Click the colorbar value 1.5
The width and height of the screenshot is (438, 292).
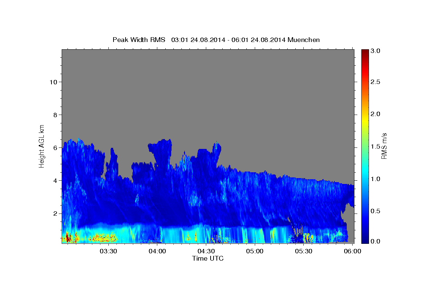point(375,146)
